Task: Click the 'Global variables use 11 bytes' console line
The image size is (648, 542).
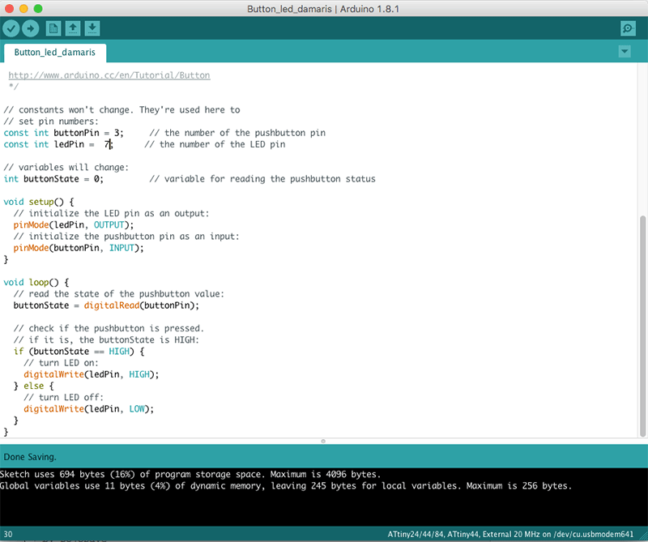Action: click(286, 486)
